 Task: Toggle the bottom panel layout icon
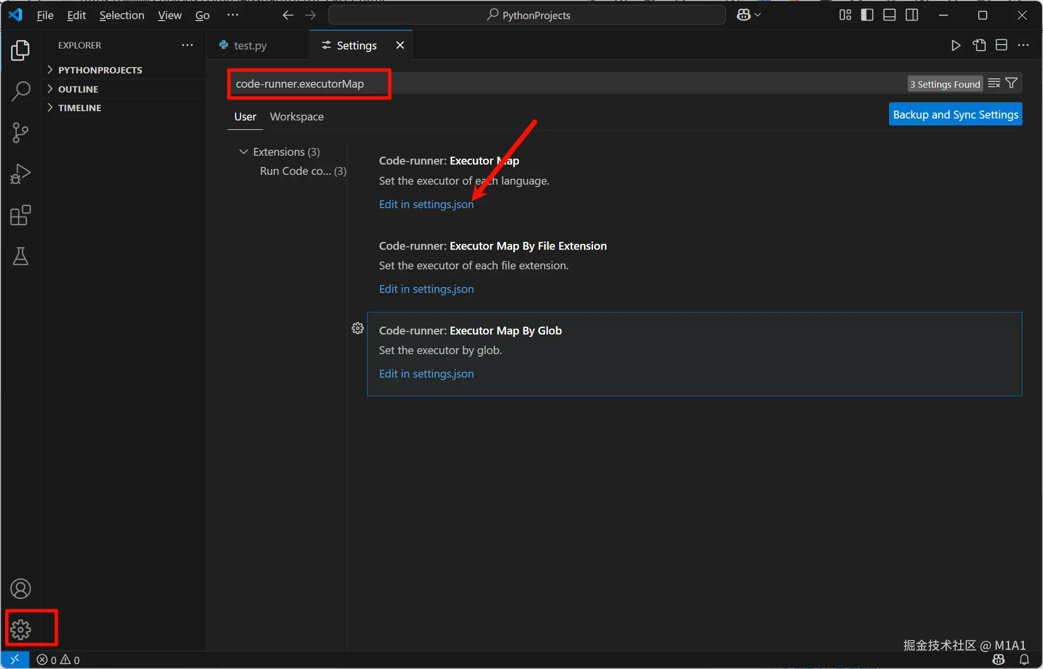point(889,15)
